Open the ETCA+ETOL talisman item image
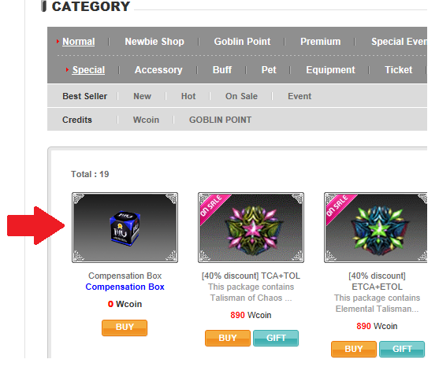Image resolution: width=439 pixels, height=374 pixels. (376, 228)
